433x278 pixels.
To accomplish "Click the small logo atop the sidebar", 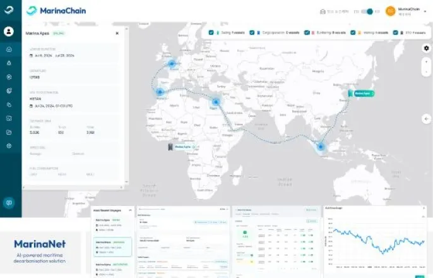I will (x=9, y=9).
